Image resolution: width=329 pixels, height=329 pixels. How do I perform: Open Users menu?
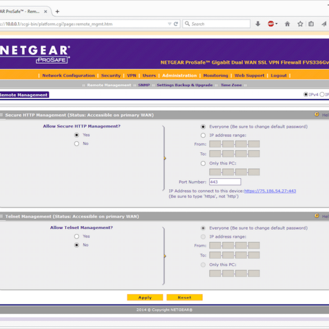pos(149,75)
